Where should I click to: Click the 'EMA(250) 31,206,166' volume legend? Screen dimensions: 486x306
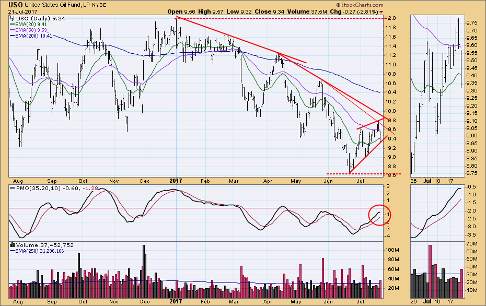pos(39,251)
